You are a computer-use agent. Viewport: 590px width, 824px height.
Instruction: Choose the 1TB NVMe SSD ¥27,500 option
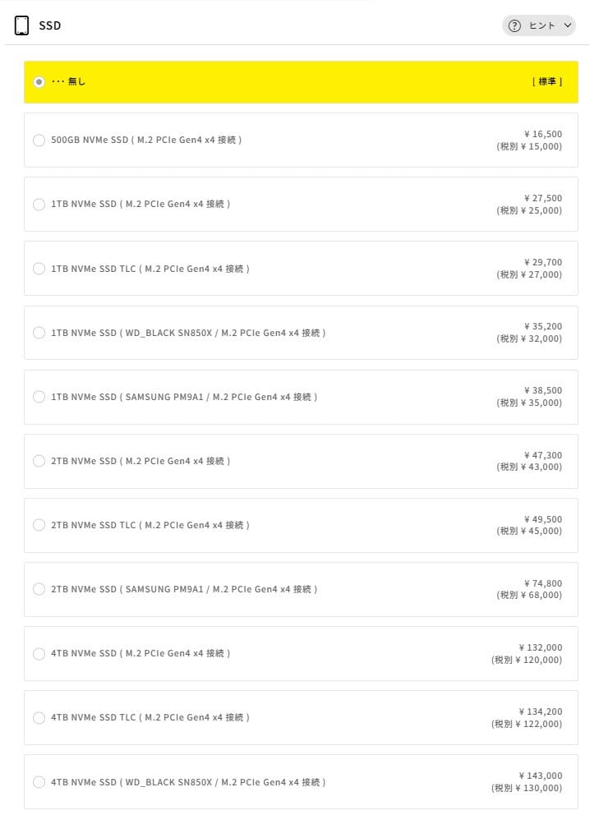coord(39,205)
